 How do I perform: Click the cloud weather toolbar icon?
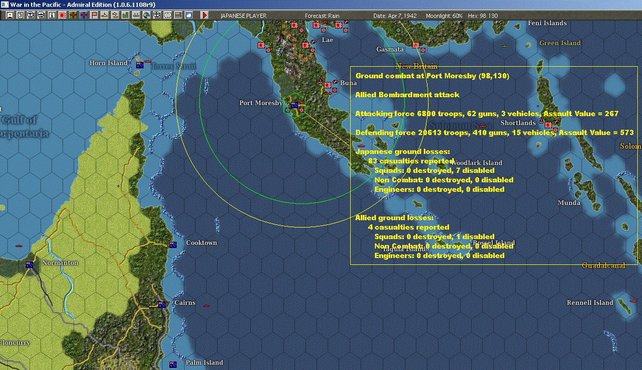189,15
